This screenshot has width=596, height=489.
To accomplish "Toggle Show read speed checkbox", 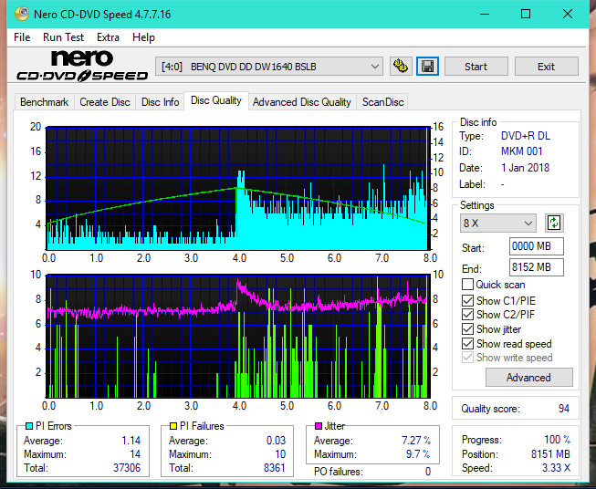I will coord(467,343).
